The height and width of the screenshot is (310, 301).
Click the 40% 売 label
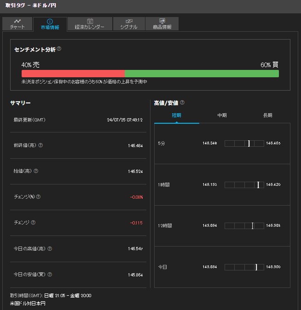click(x=30, y=65)
